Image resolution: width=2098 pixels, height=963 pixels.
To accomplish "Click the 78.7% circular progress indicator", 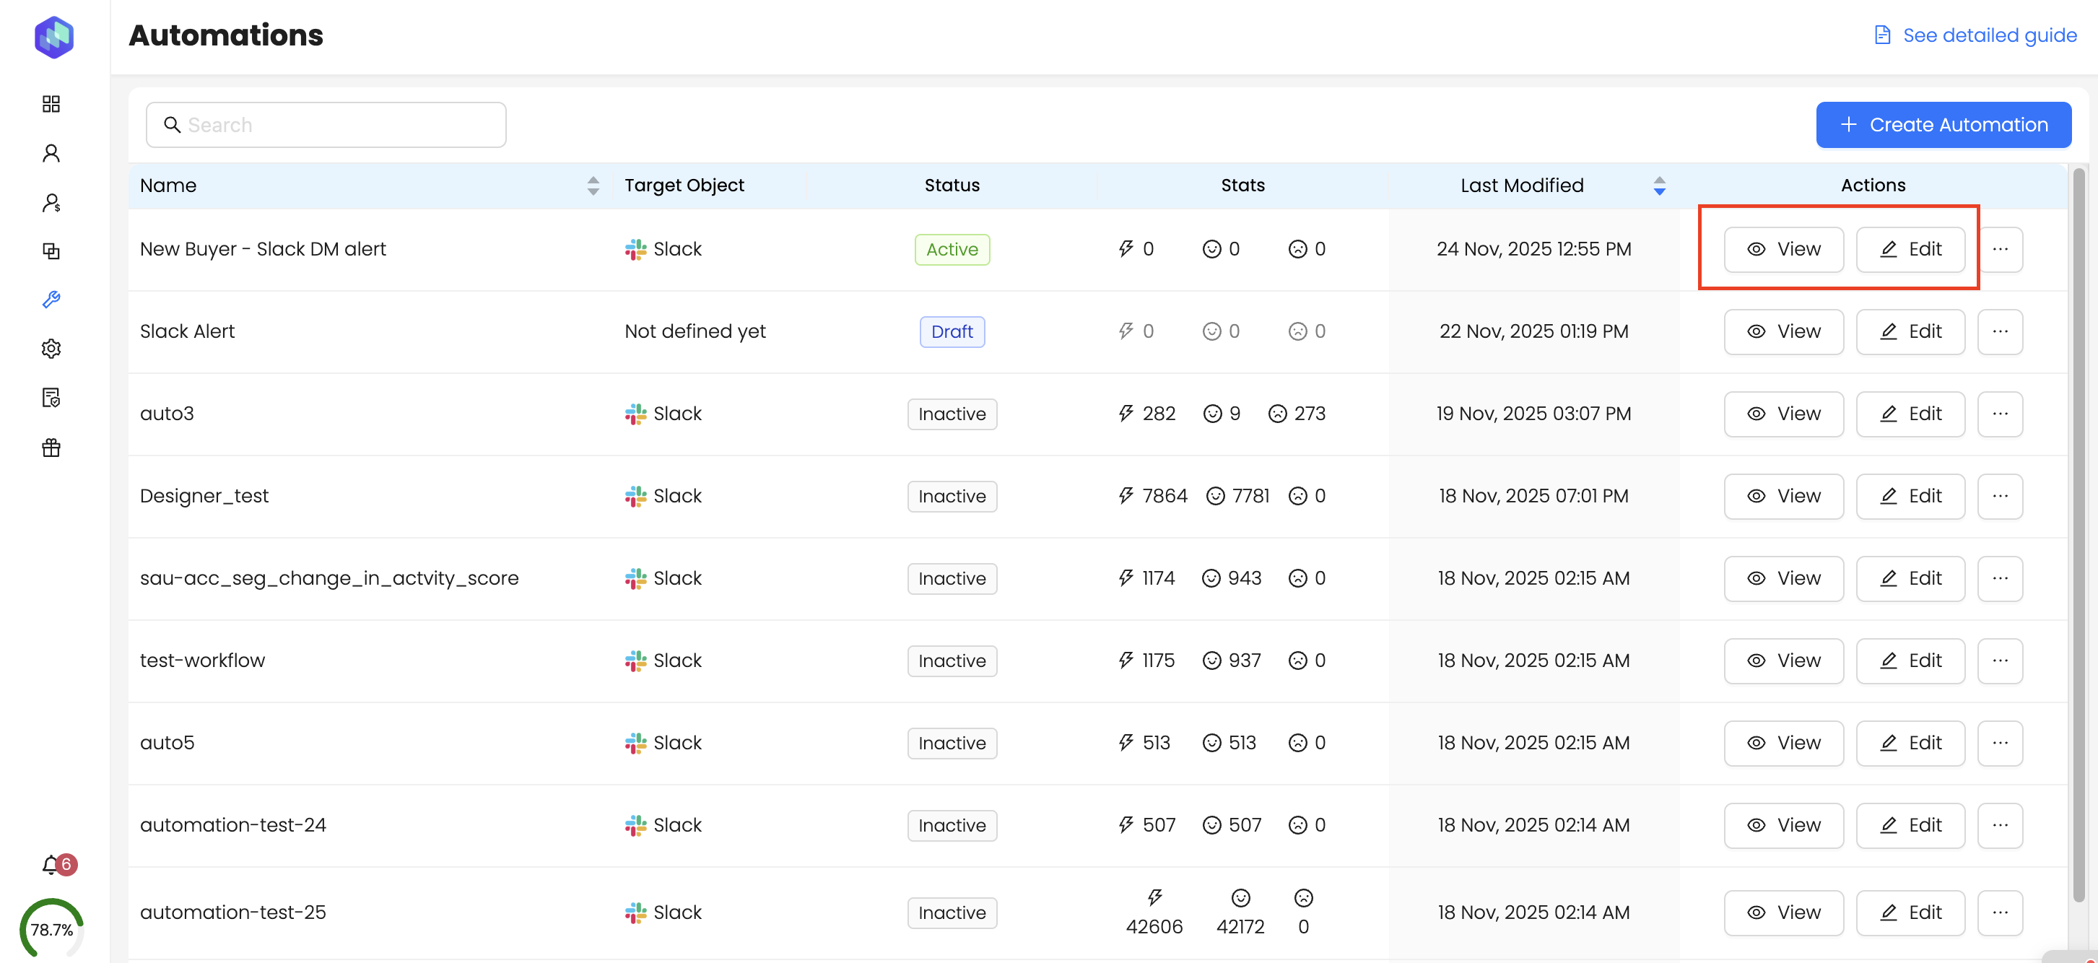I will coord(51,929).
